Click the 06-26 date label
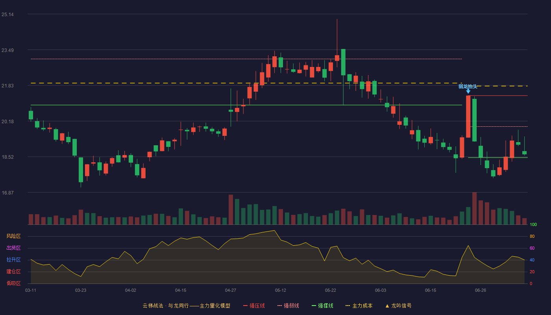The image size is (551, 315). [481, 290]
